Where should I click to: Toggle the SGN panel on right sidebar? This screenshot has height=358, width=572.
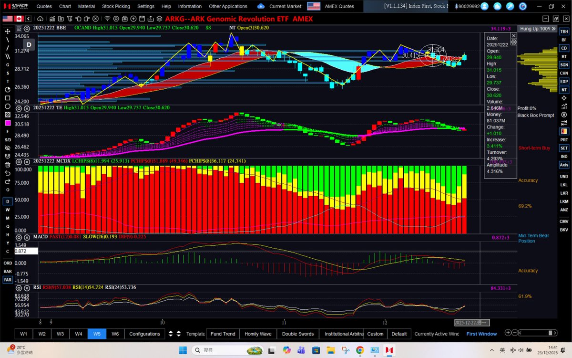[564, 64]
